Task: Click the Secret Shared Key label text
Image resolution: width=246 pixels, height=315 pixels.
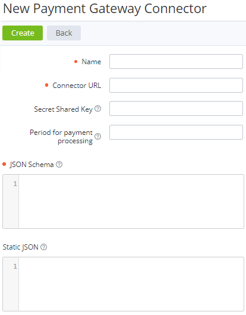Action: pos(63,109)
